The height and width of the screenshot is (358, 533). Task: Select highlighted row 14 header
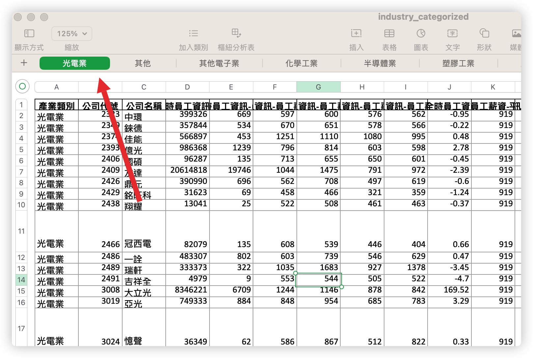[x=21, y=280]
